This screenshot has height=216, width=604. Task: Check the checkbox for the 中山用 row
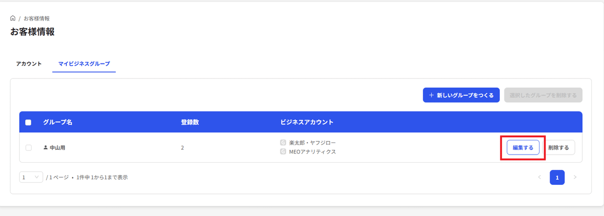(28, 148)
